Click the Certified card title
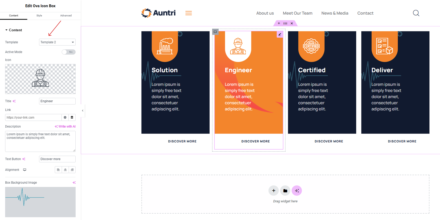This screenshot has width=440, height=220. 312,70
